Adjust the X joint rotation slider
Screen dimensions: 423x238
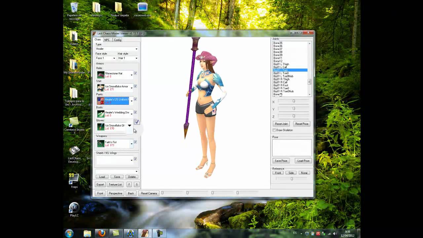293,101
